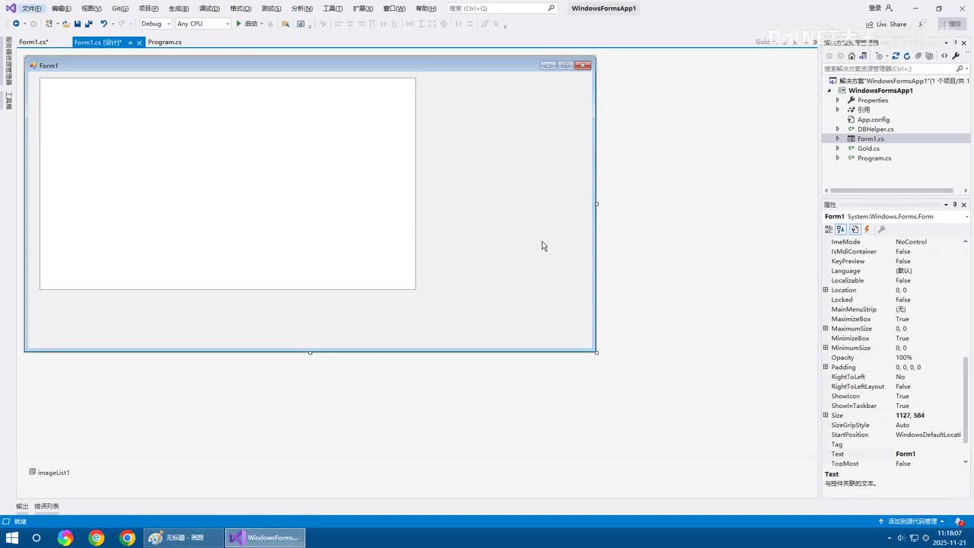Click the Cortana search circle on taskbar

pos(36,537)
